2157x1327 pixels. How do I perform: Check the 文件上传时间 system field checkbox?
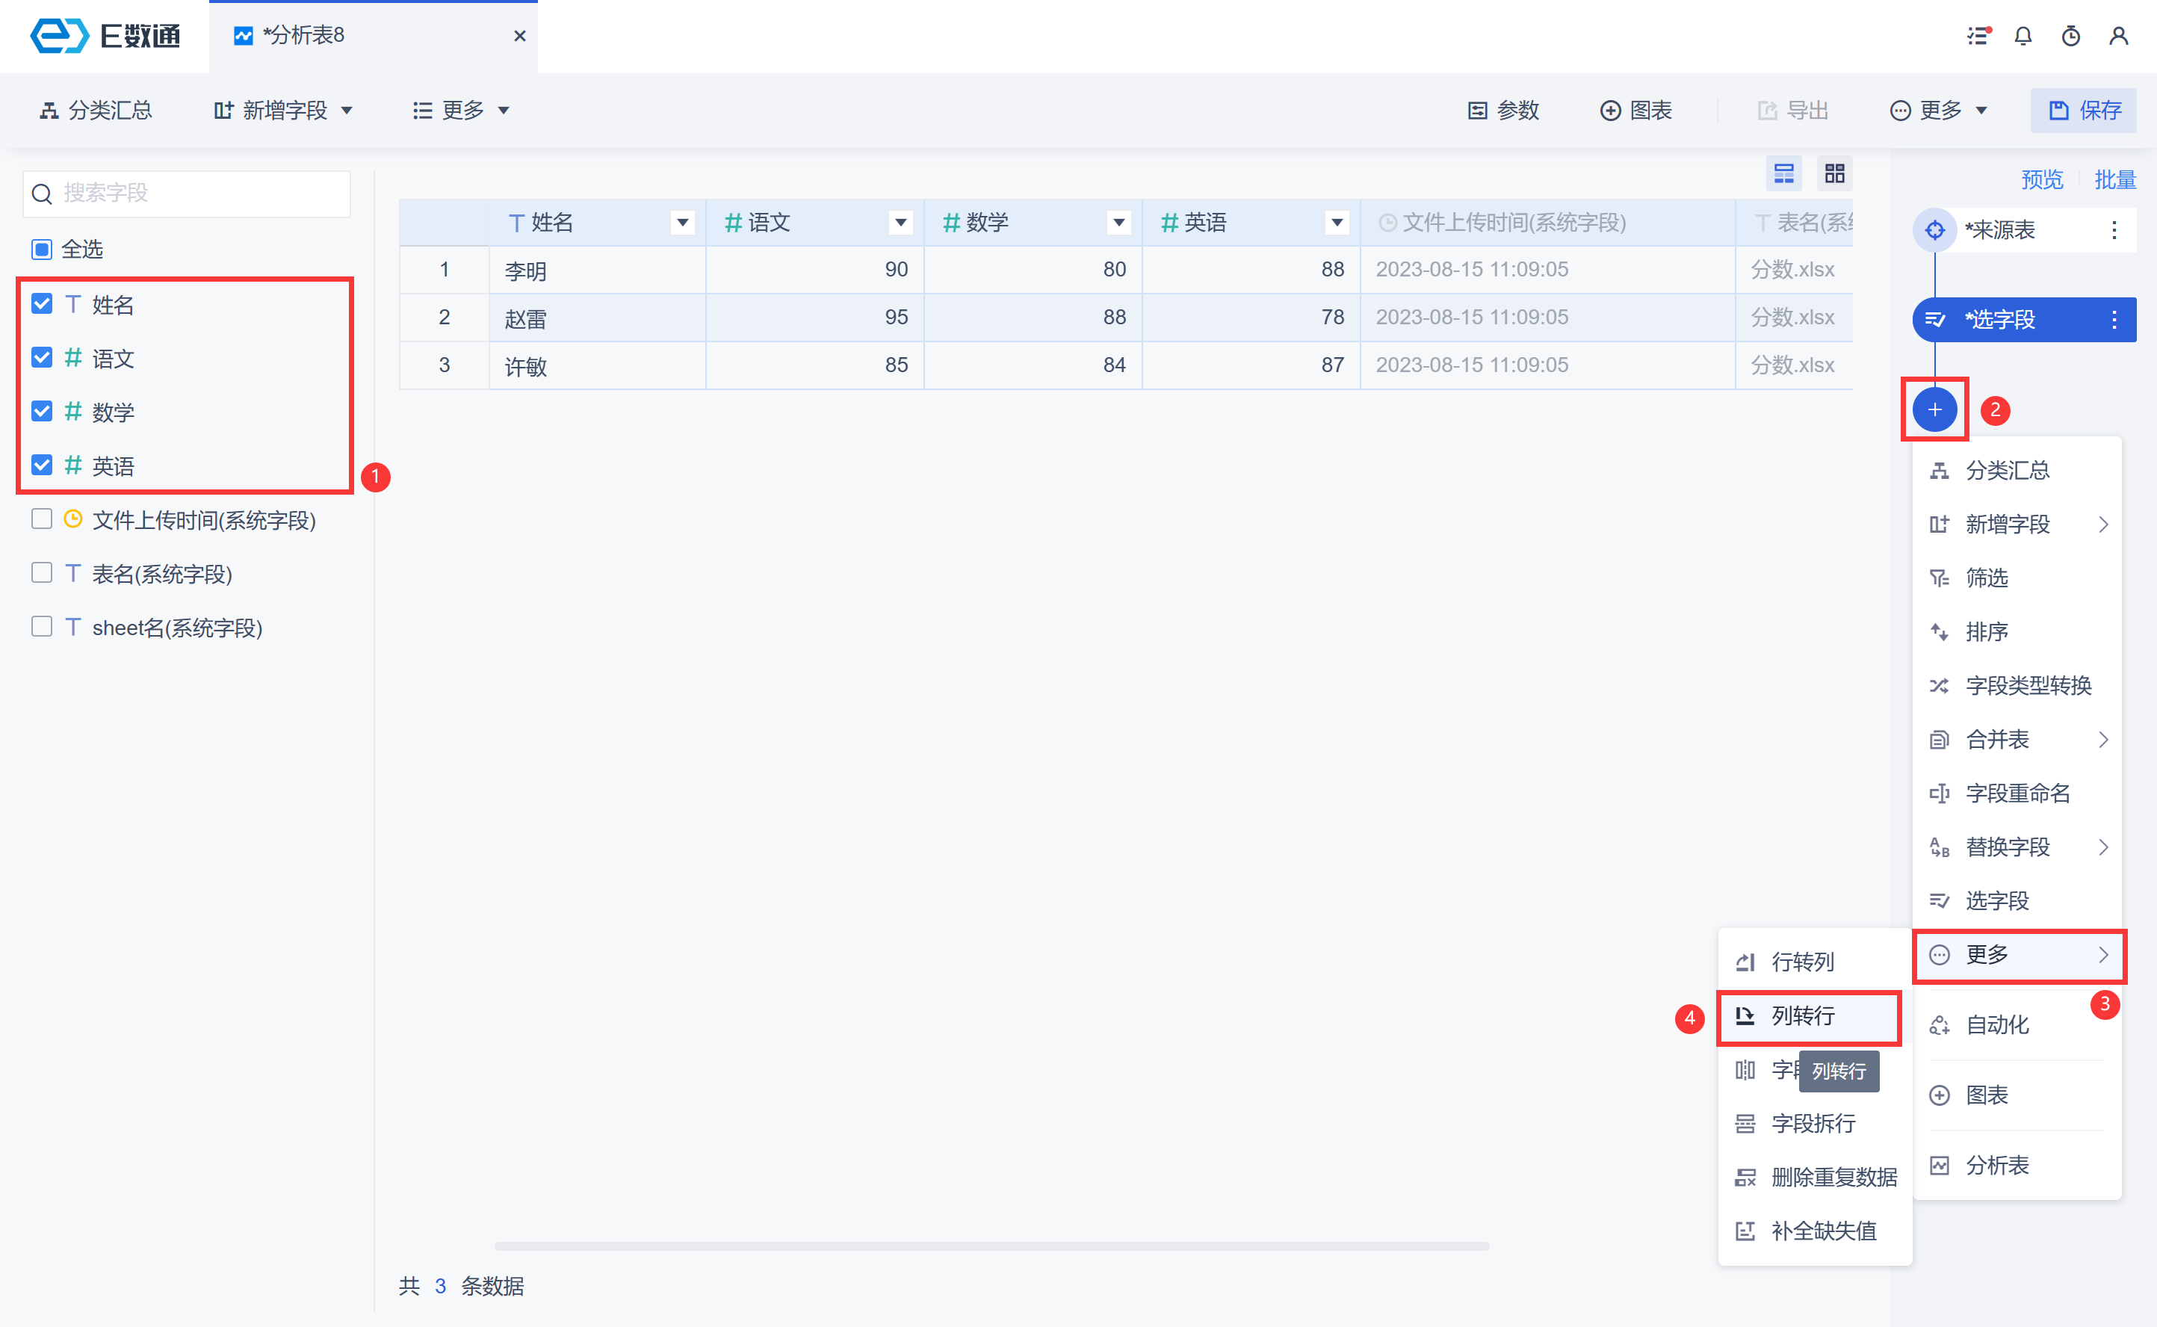click(x=41, y=519)
